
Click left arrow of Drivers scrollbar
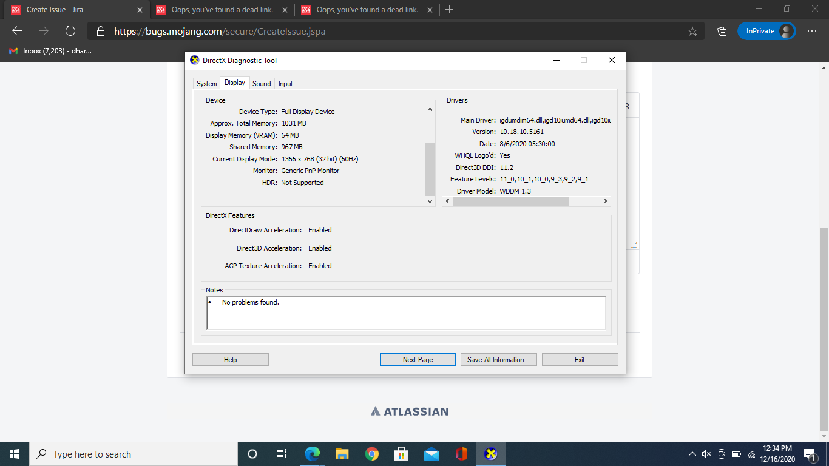(447, 201)
